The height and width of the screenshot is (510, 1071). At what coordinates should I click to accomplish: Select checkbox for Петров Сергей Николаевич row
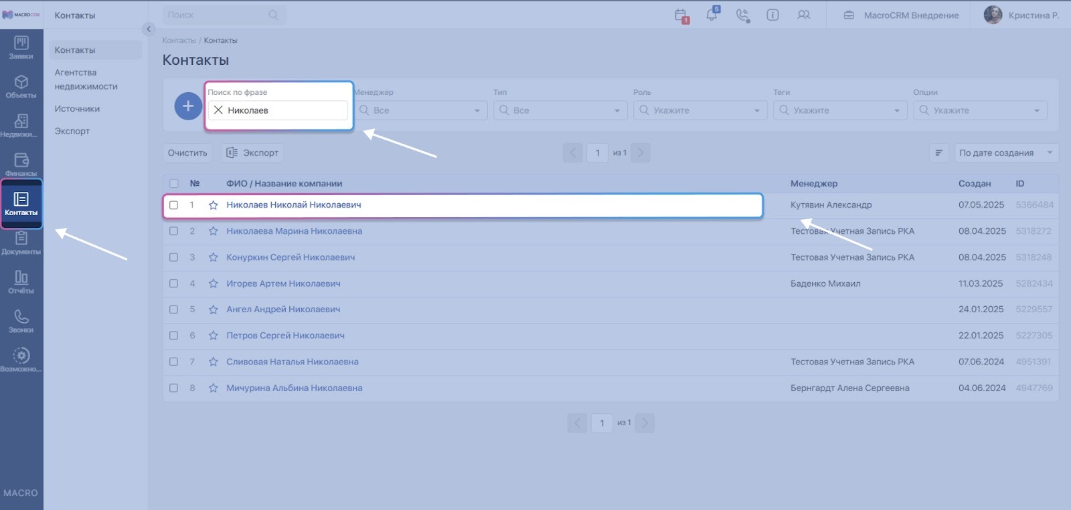point(174,336)
